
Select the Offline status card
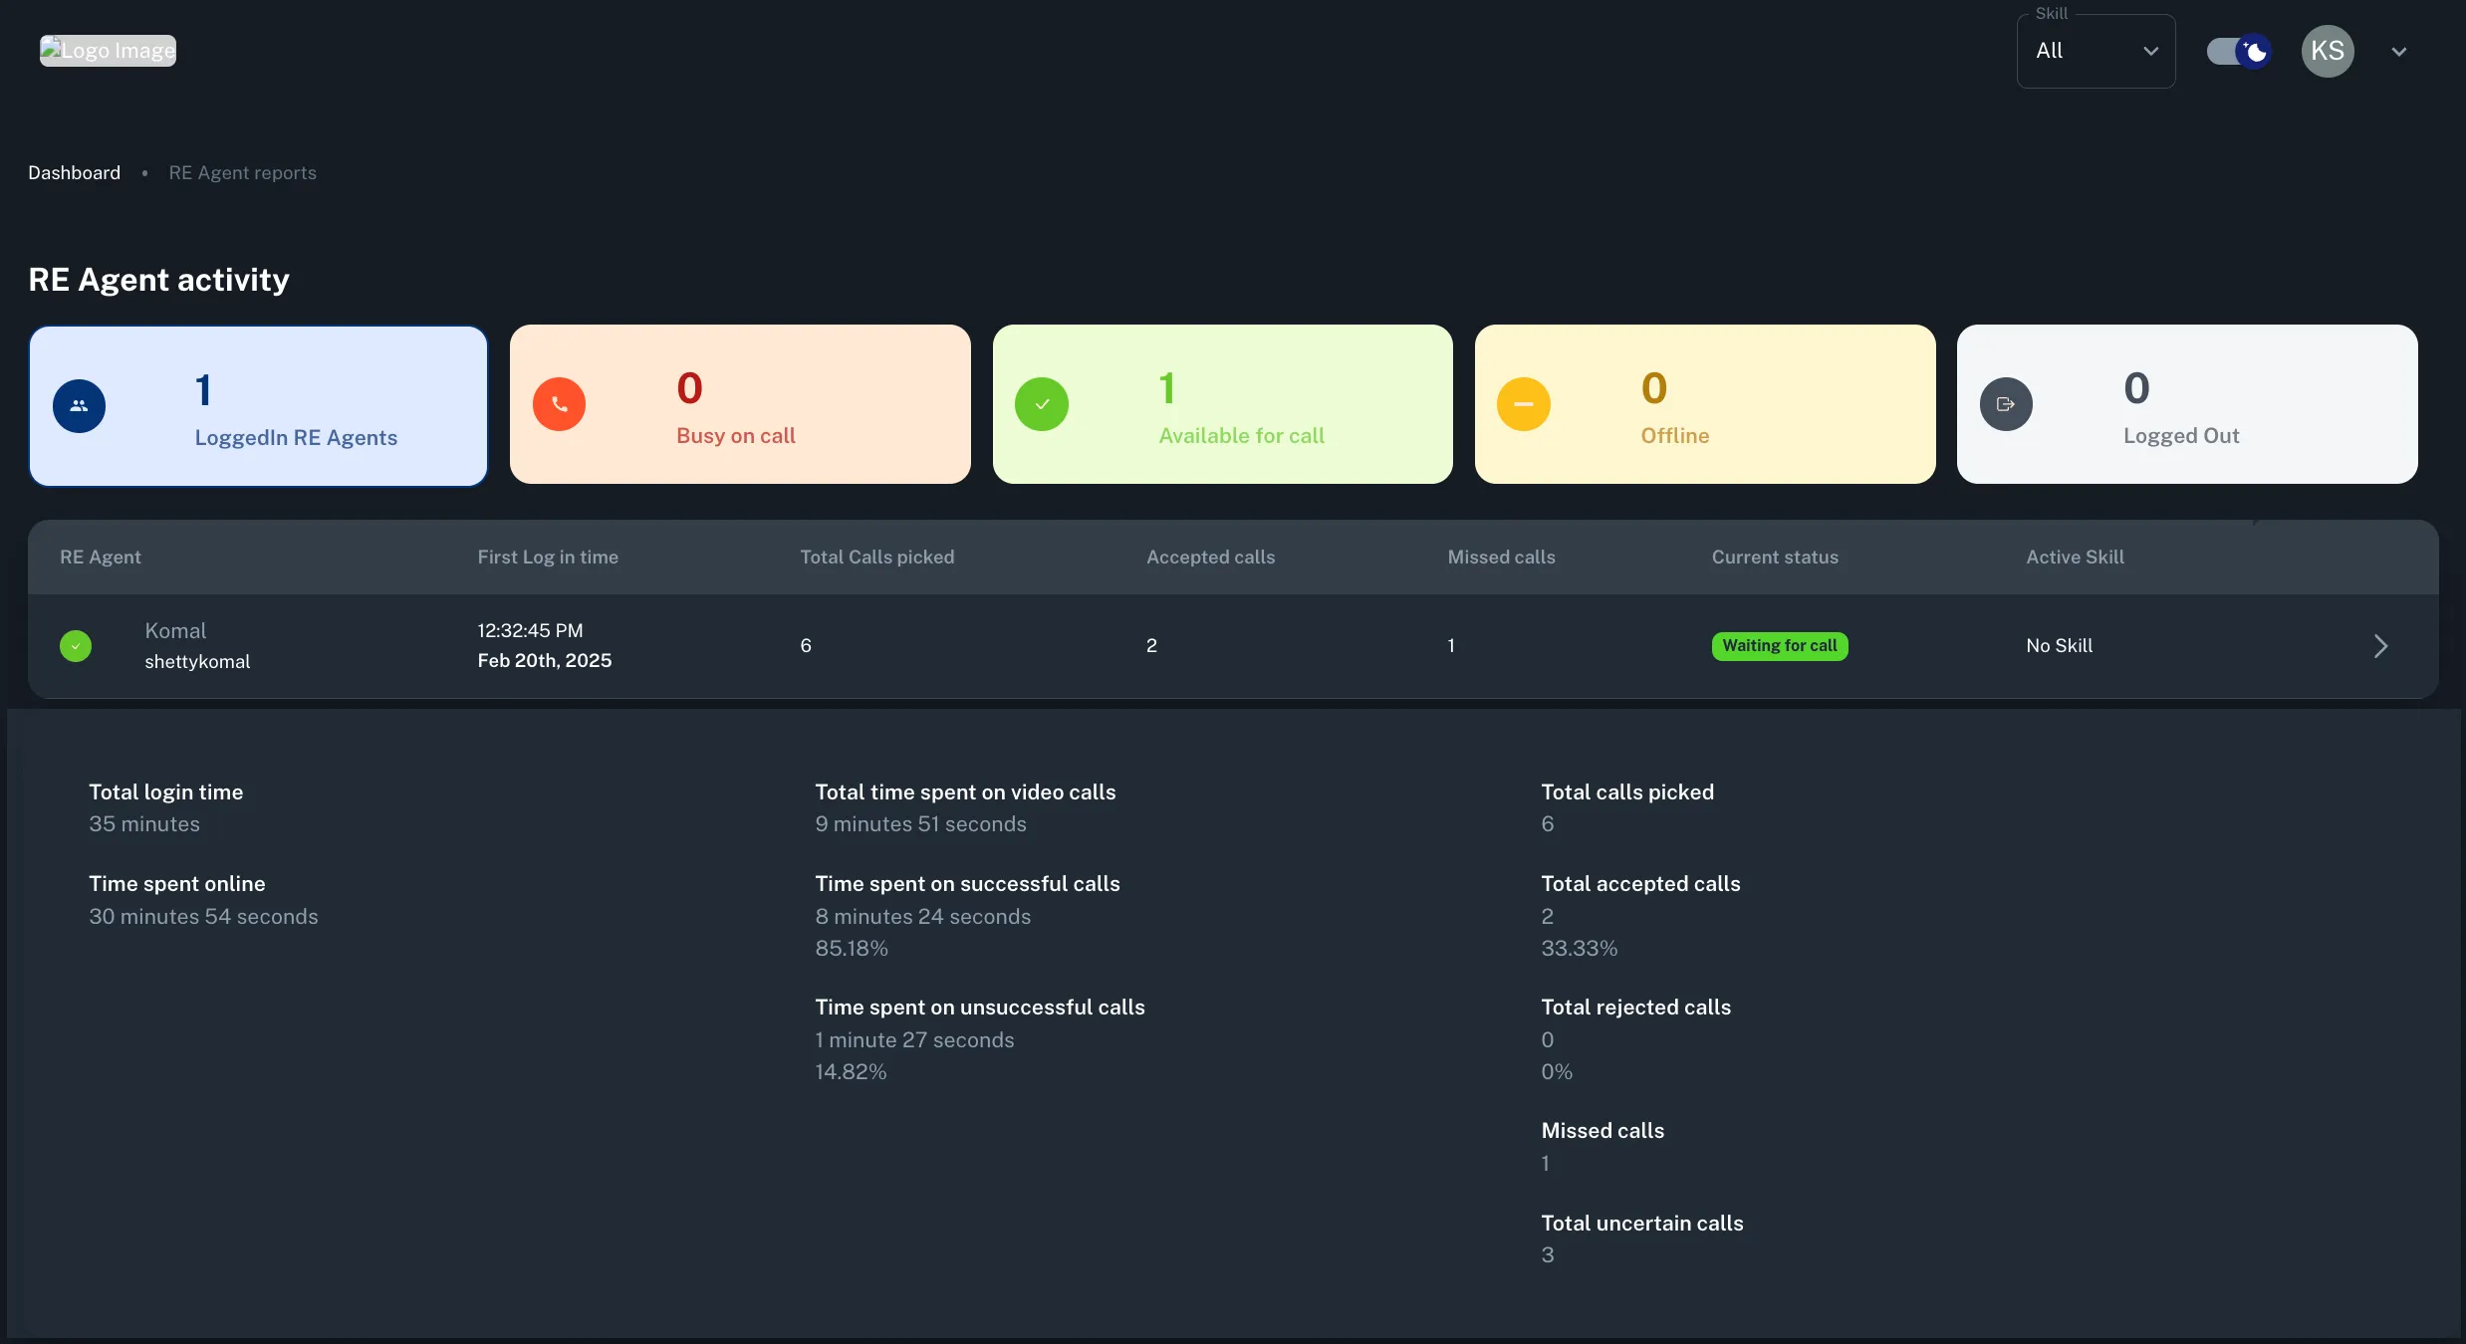(x=1705, y=404)
